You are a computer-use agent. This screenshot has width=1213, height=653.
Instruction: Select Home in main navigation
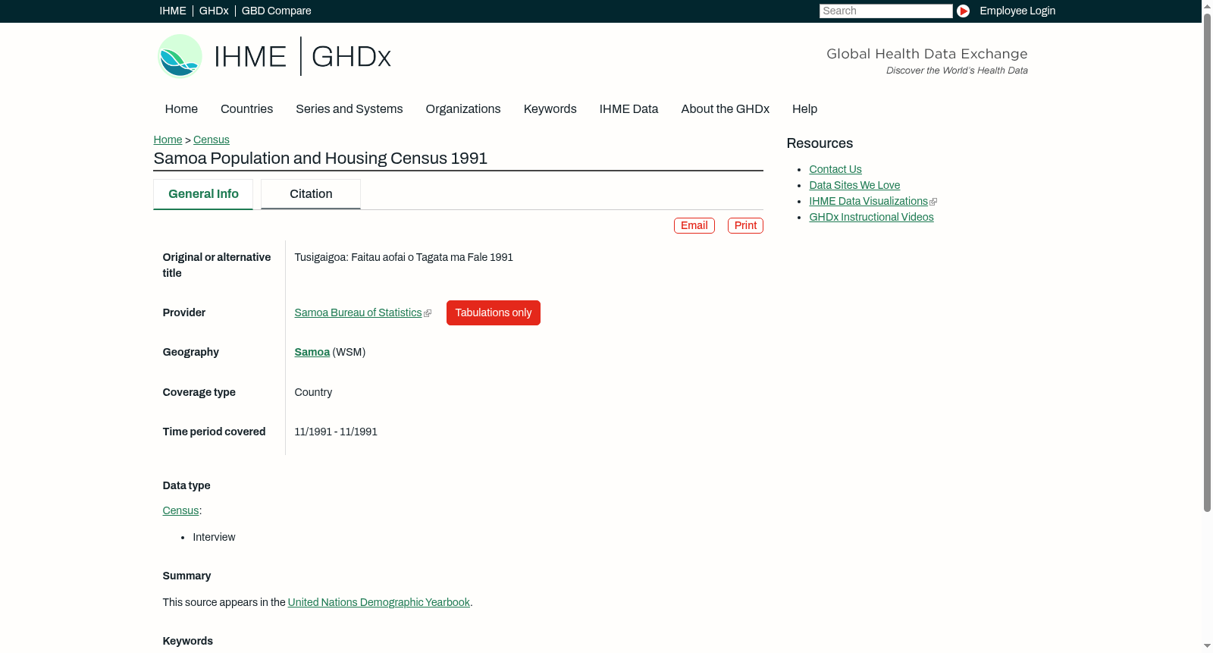point(181,109)
